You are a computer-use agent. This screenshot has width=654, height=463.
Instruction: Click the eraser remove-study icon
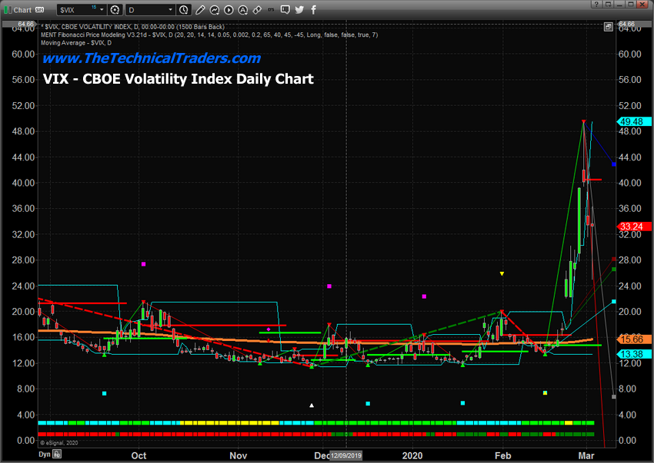pos(258,9)
